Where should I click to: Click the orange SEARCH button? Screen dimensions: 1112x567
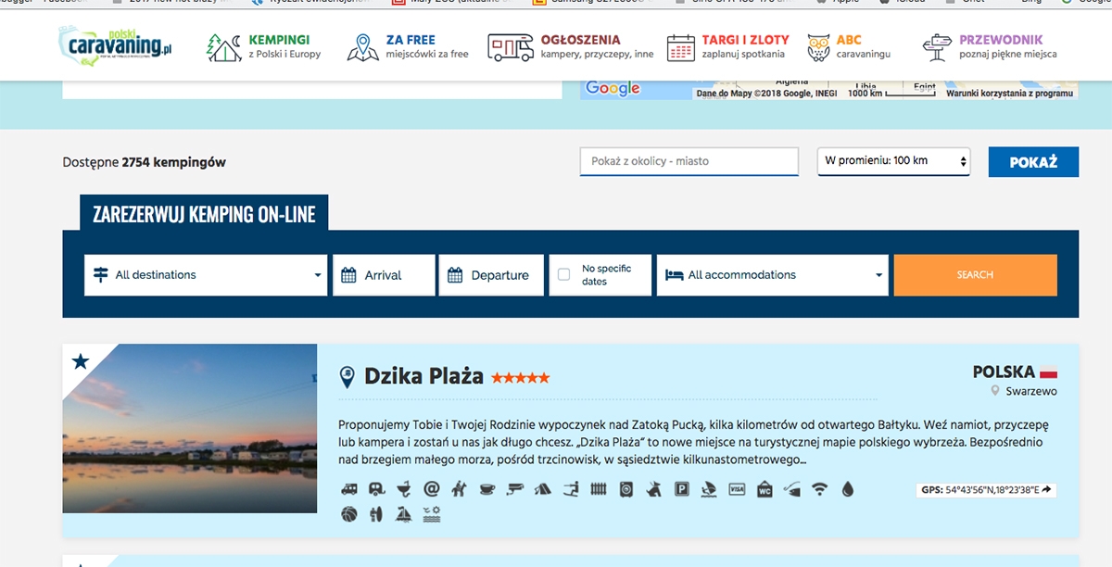tap(975, 275)
